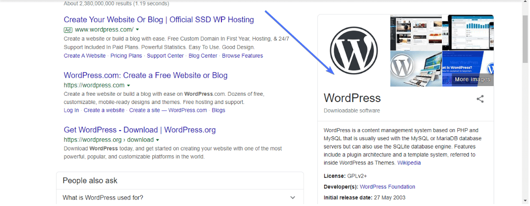Image resolution: width=530 pixels, height=206 pixels.
Task: Open the tablet and phone stats thumbnail
Action: pos(468,32)
